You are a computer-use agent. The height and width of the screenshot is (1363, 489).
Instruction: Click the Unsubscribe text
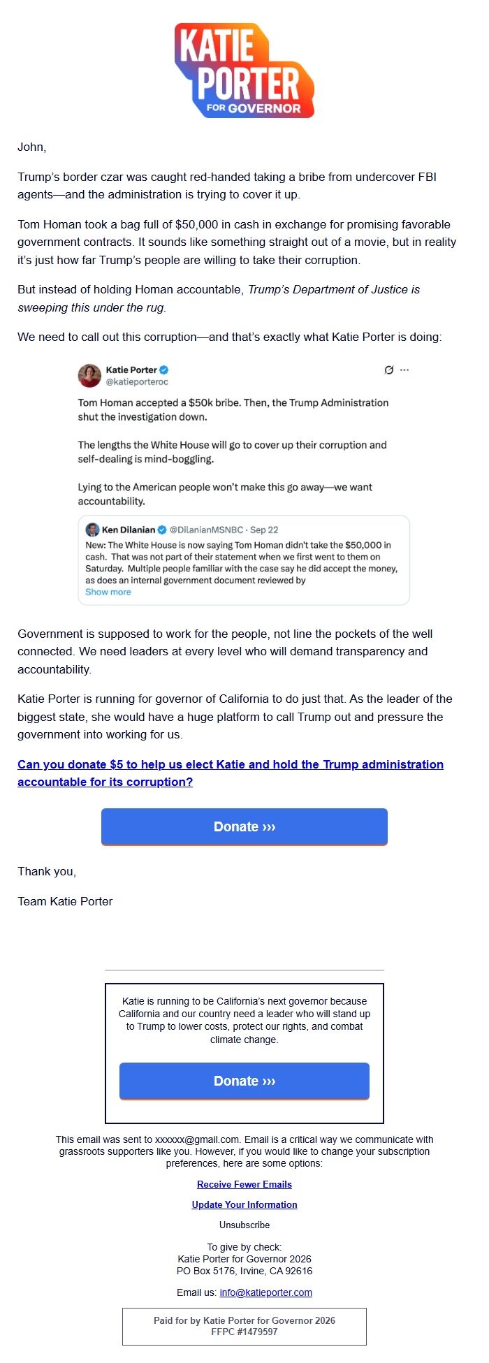[x=245, y=1225]
